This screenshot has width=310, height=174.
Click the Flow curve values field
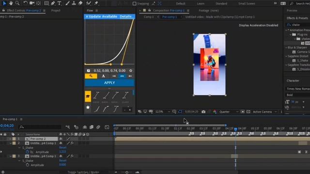(x=109, y=71)
